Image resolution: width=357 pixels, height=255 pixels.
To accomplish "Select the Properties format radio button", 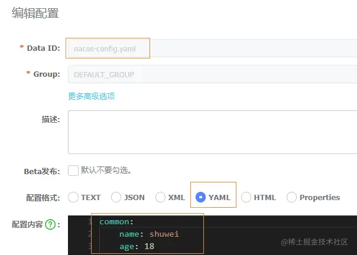I will click(291, 197).
